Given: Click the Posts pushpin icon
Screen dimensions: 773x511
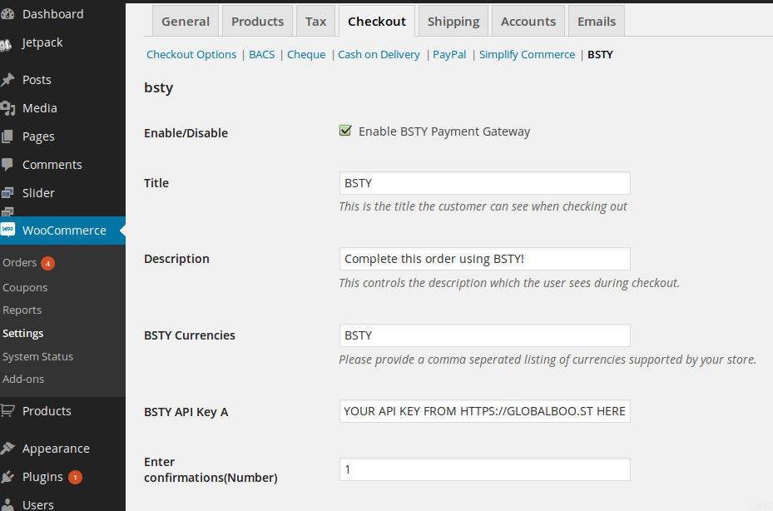Looking at the screenshot, I should [7, 80].
